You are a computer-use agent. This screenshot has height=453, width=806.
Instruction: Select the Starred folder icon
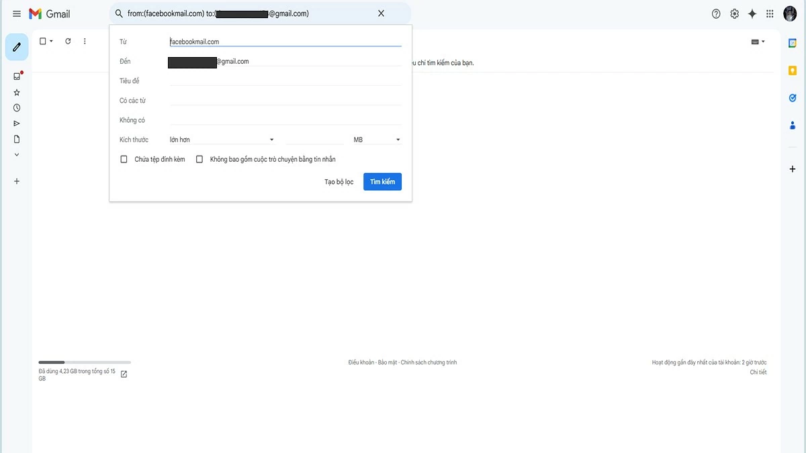coord(16,92)
